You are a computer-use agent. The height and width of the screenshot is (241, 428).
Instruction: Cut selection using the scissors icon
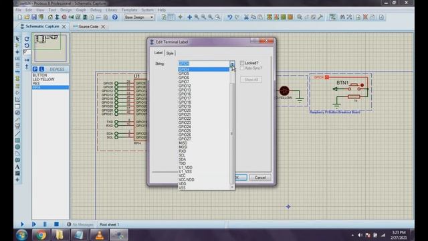pyautogui.click(x=246, y=17)
